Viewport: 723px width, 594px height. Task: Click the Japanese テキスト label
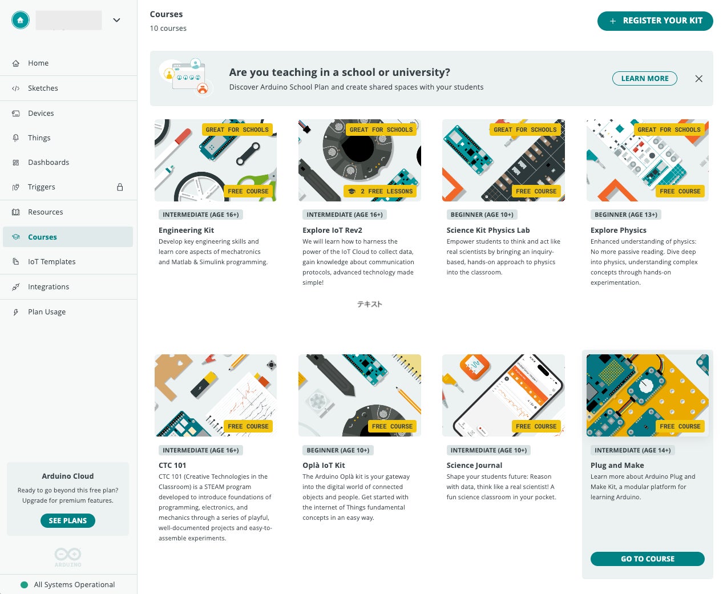(x=369, y=304)
